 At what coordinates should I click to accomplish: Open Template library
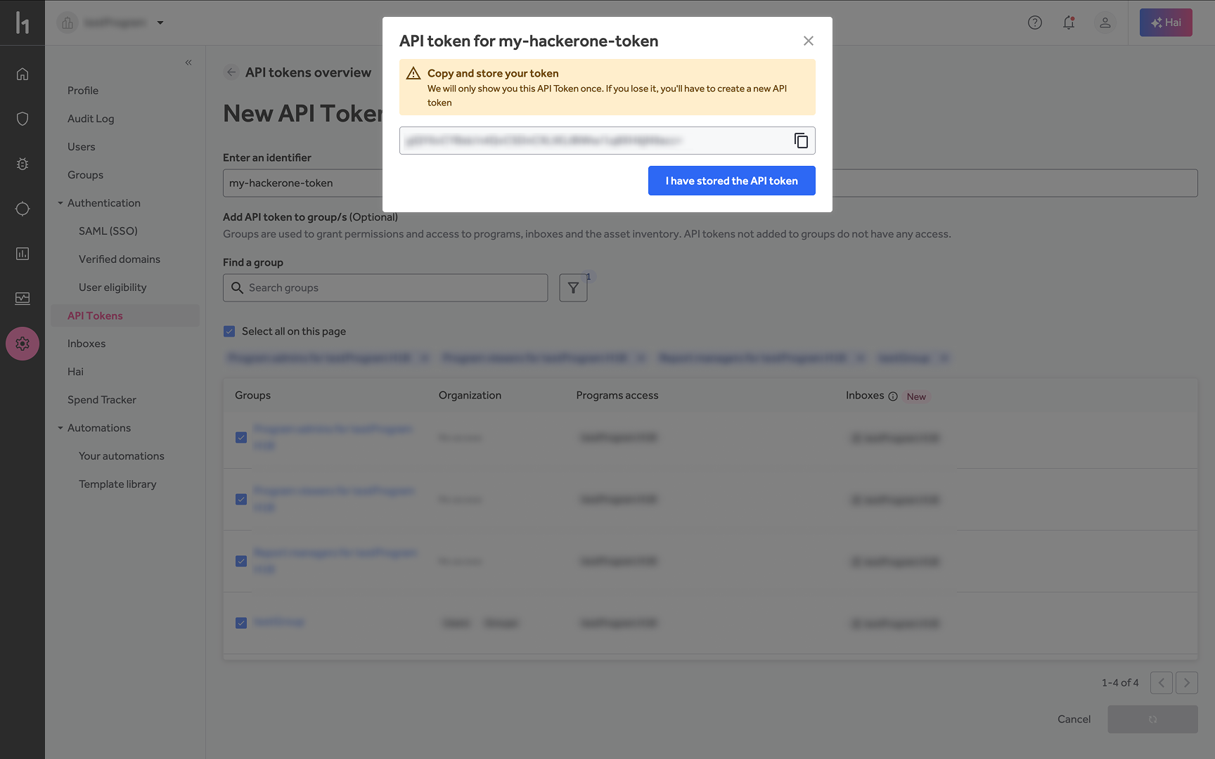117,484
